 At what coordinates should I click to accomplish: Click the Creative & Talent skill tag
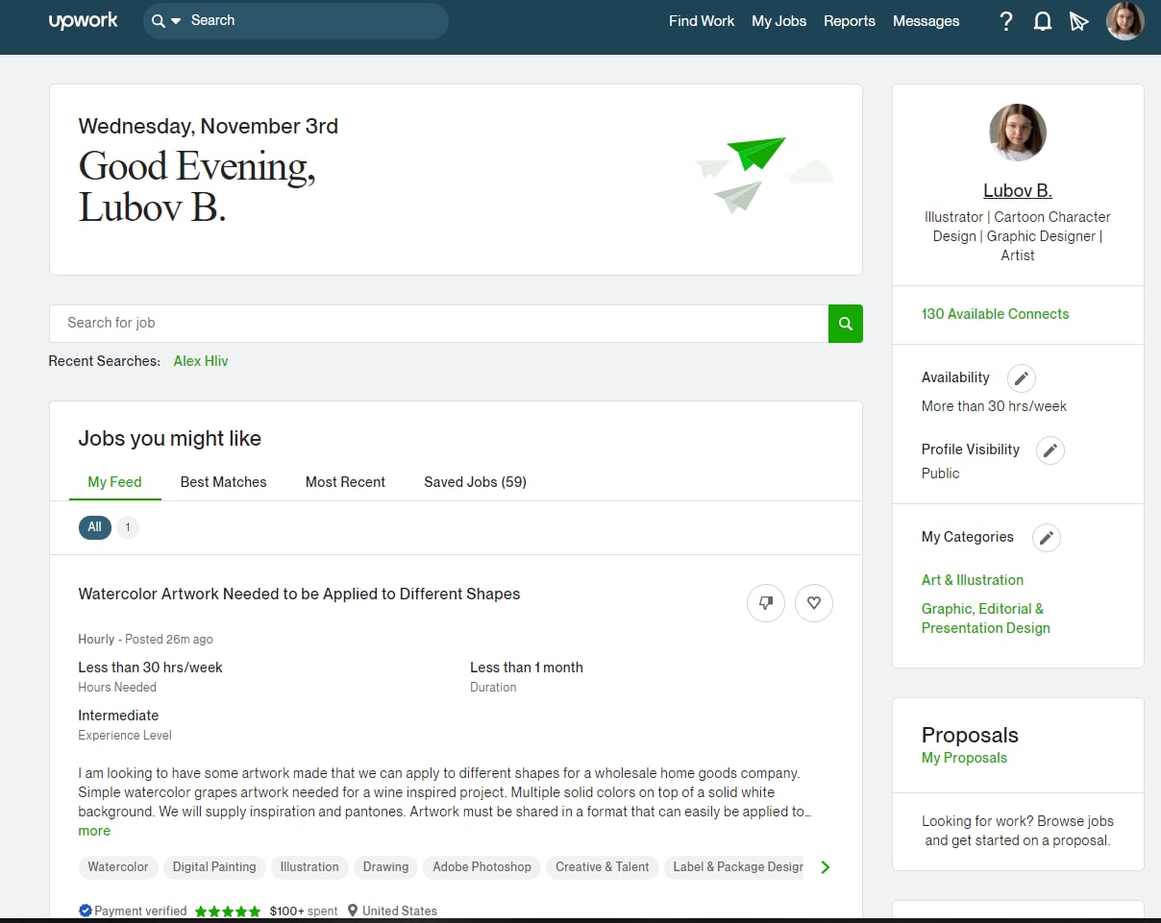[603, 867]
